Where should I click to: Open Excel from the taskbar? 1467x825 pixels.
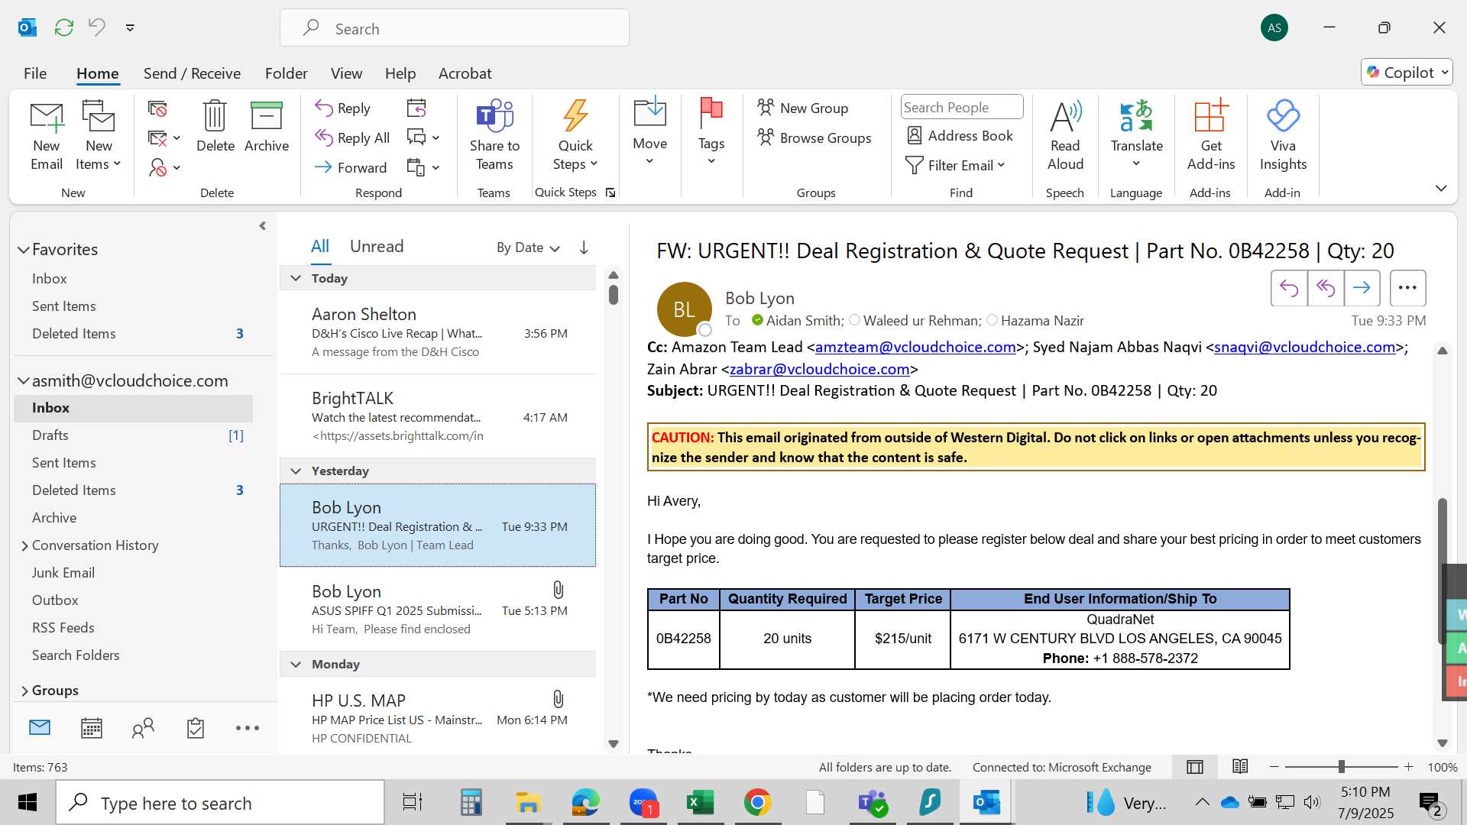point(700,802)
